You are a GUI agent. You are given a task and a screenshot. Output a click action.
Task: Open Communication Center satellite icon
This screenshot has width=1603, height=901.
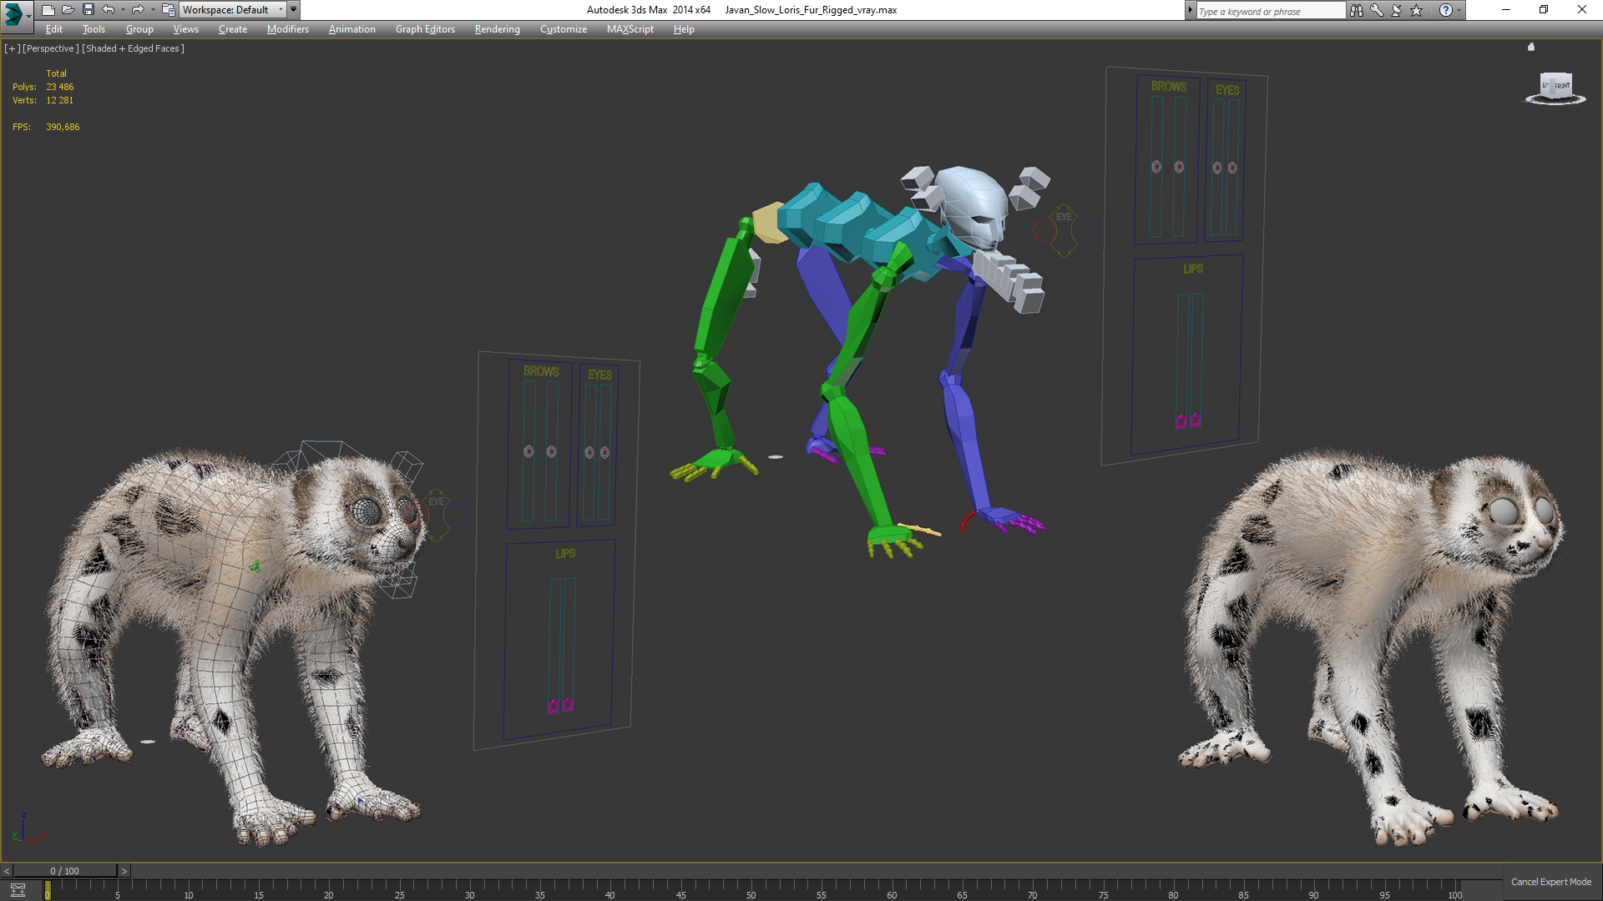(x=1397, y=10)
